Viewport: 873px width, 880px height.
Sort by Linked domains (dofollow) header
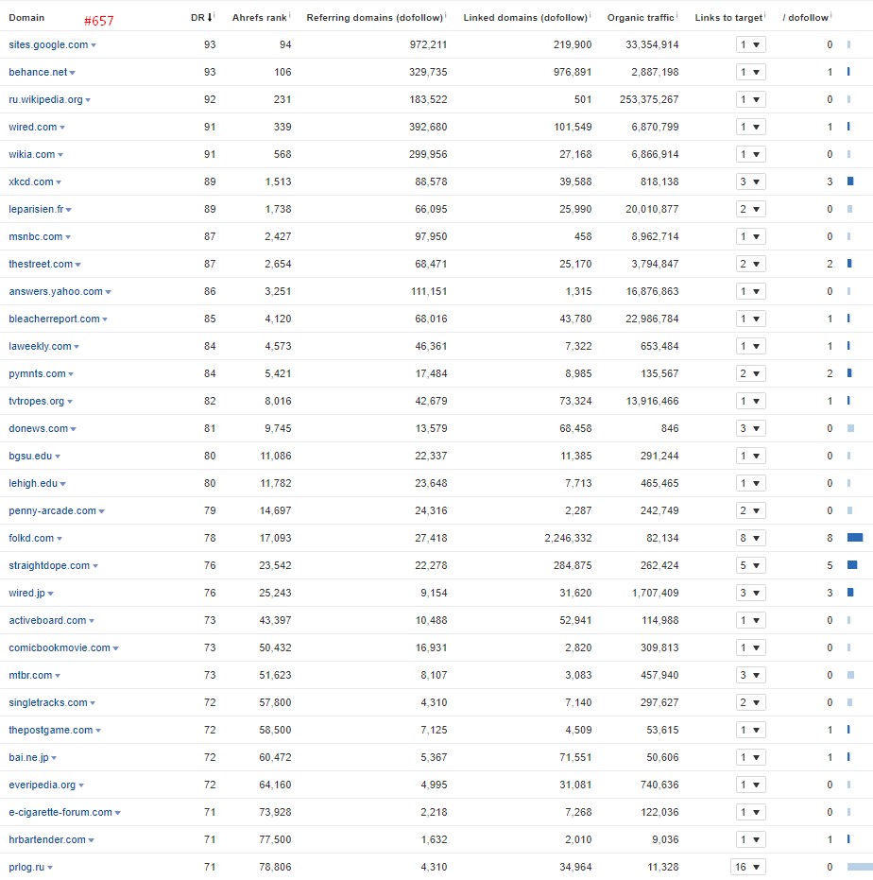pos(525,17)
